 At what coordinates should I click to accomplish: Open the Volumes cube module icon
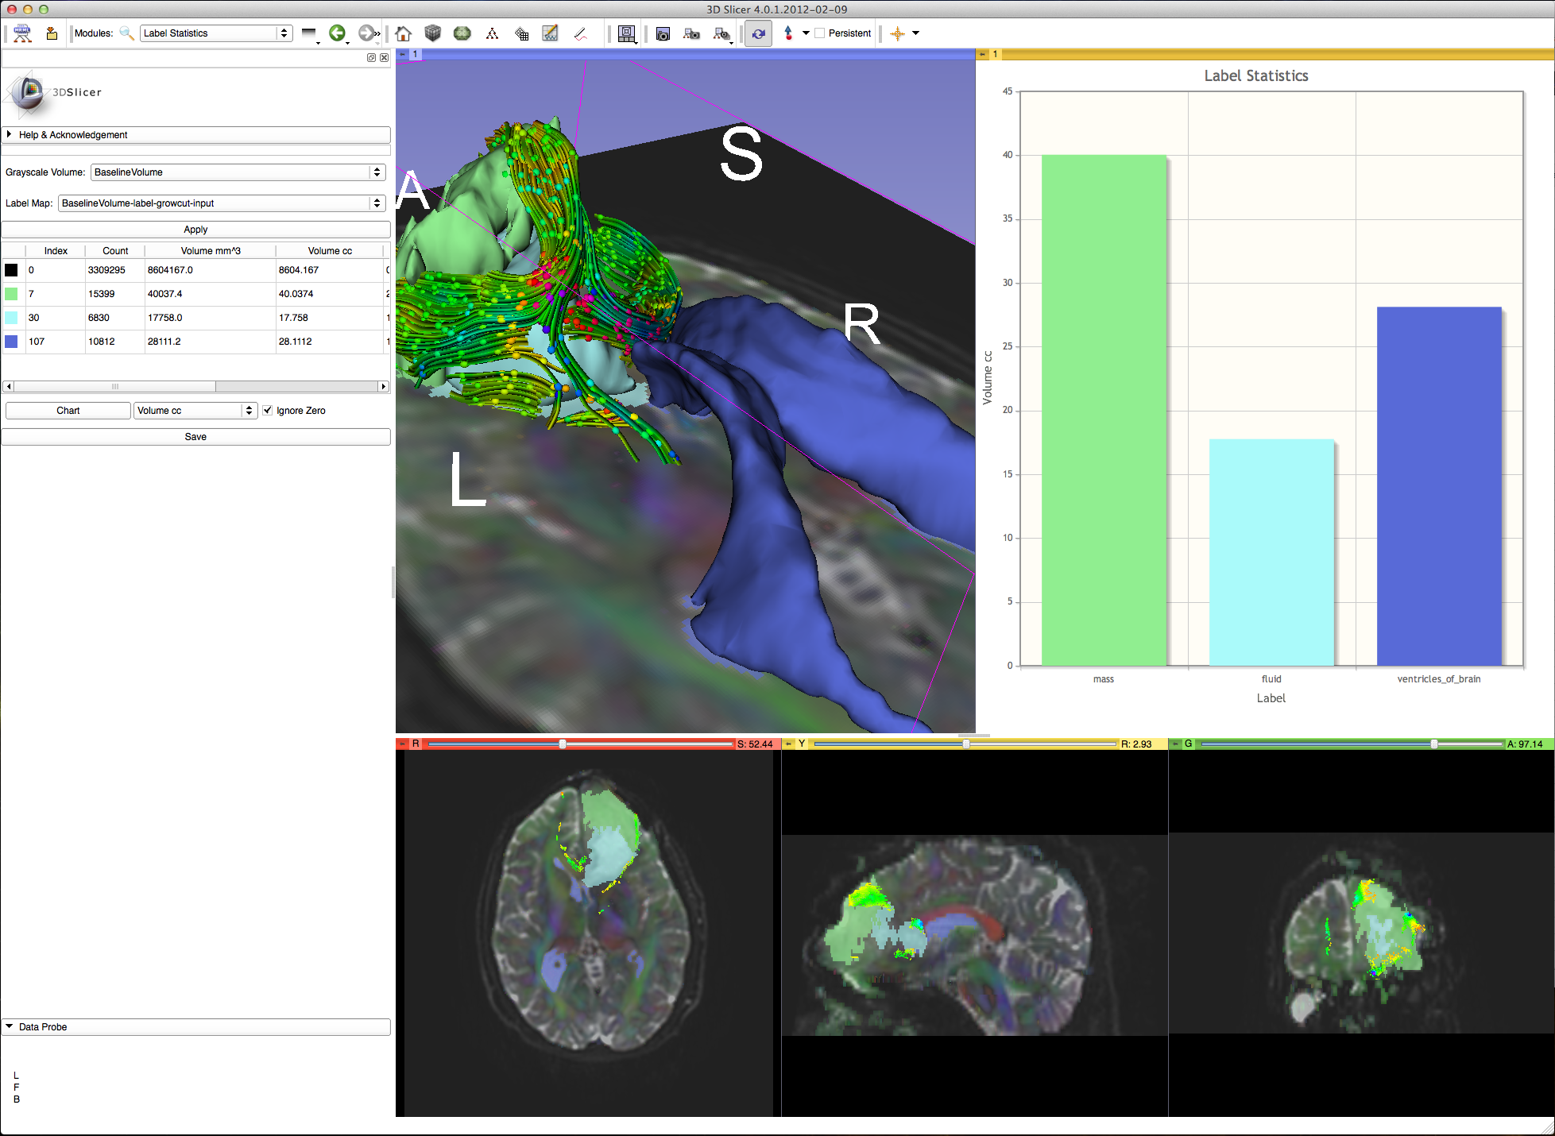click(432, 33)
